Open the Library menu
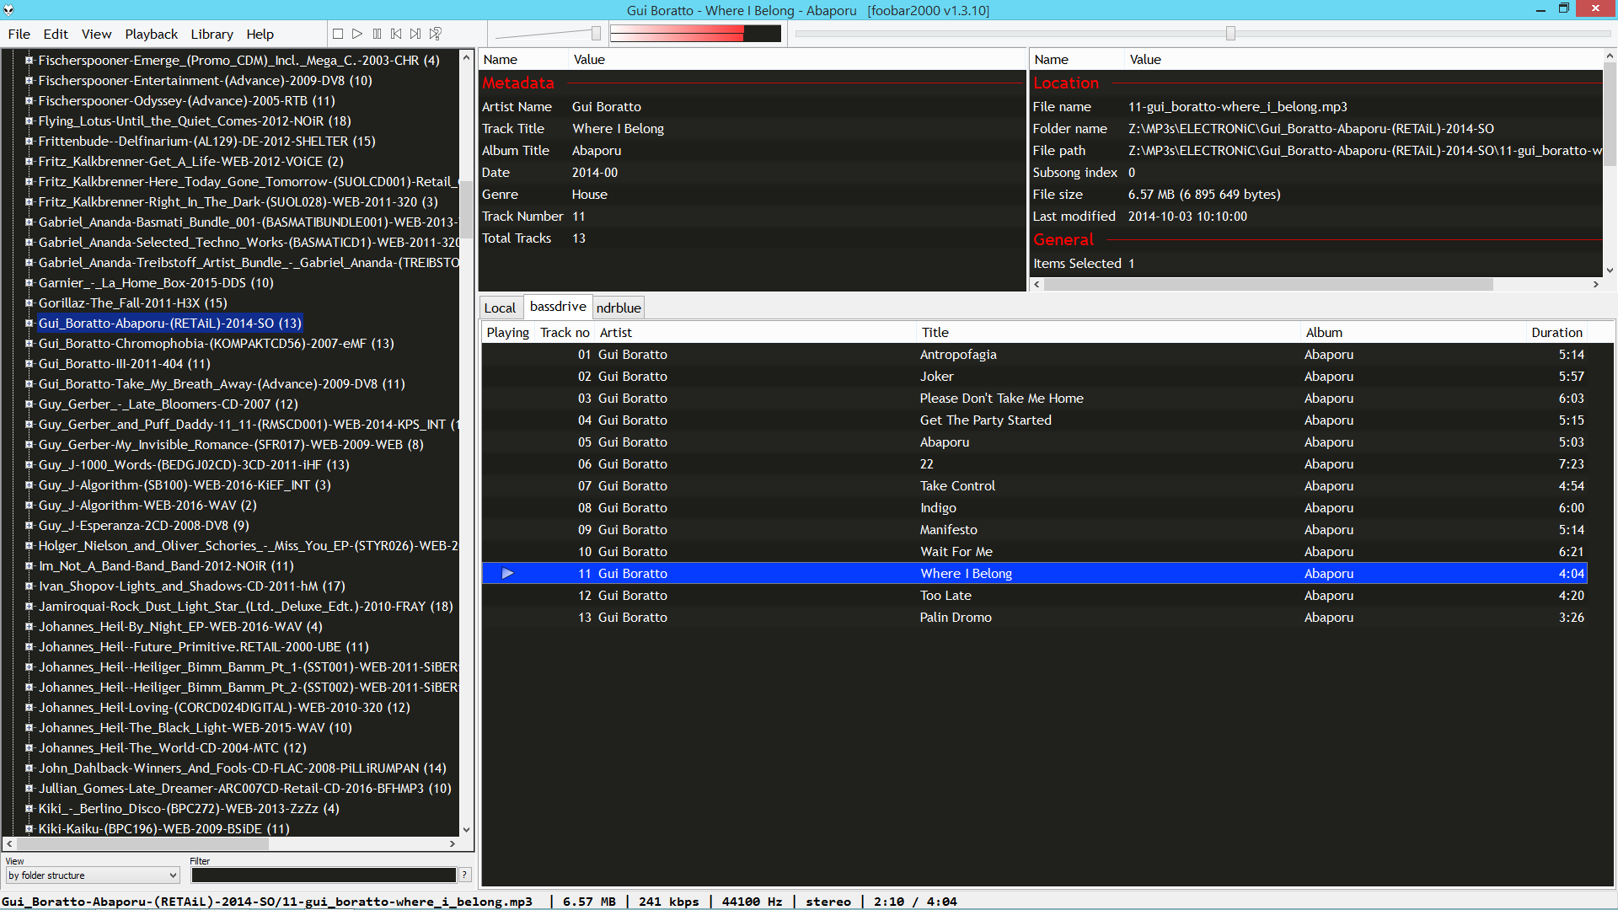Screen dimensions: 1618x910 point(212,35)
